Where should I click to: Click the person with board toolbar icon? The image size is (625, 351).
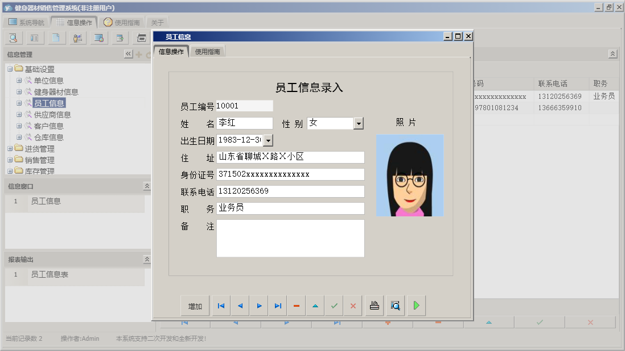pyautogui.click(x=78, y=38)
